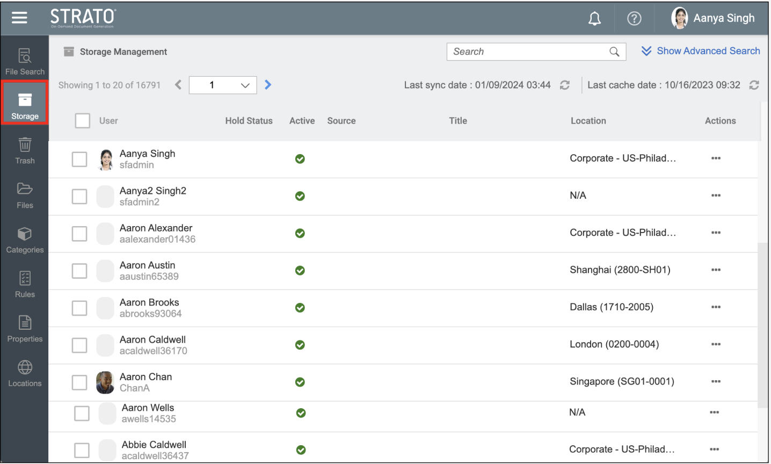Viewport: 771px width, 464px height.
Task: Check the box for Aaron Alexander
Action: coord(79,234)
